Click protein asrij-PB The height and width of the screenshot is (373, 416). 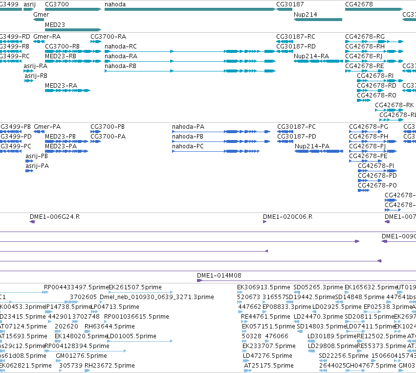click(29, 161)
